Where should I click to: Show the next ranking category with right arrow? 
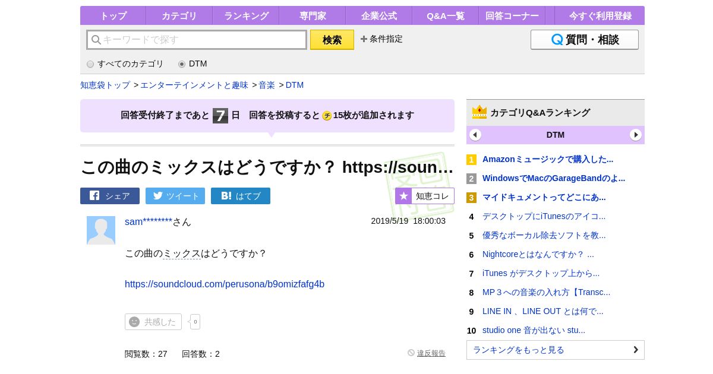pos(636,135)
